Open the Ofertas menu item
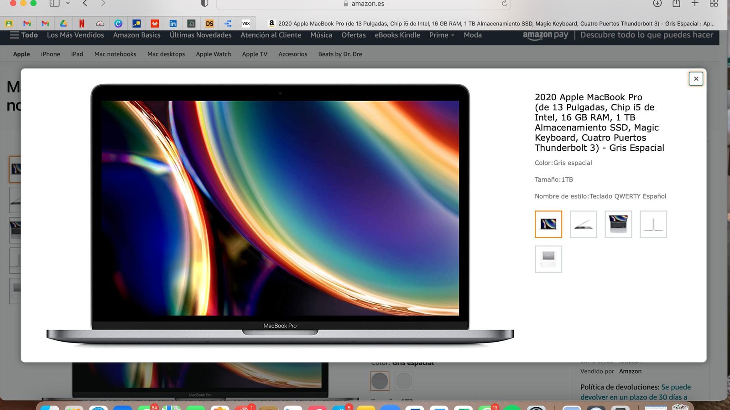This screenshot has height=410, width=730. [x=353, y=35]
